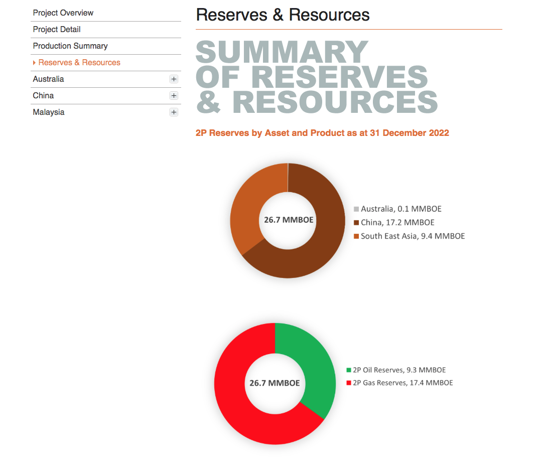Viewport: 544px width, 472px height.
Task: Expand the Australia section plus icon
Action: click(x=174, y=79)
